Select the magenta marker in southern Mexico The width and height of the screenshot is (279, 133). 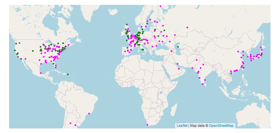(41, 73)
